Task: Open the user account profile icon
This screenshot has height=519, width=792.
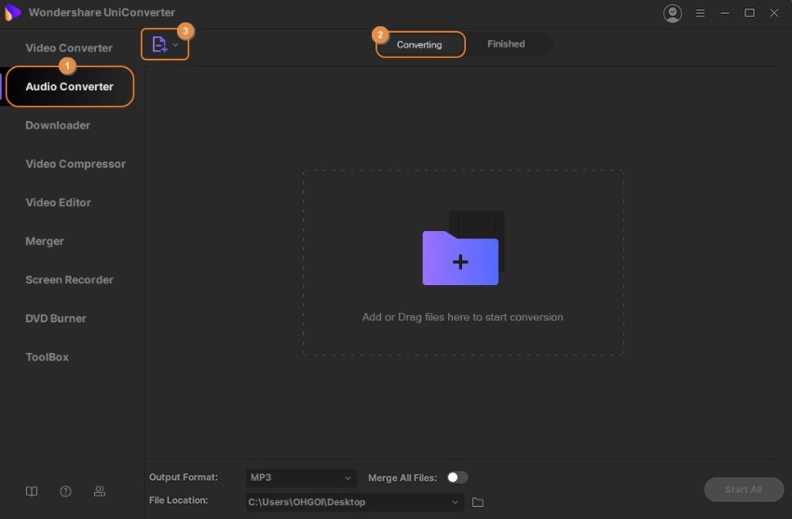Action: (673, 13)
